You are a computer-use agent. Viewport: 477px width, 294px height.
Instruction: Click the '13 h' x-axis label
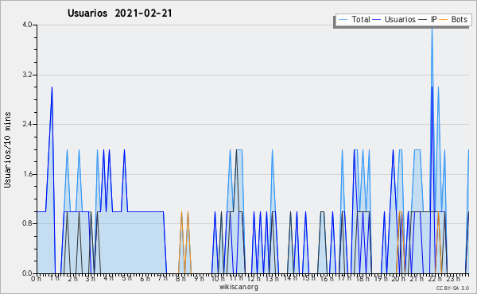[272, 279]
